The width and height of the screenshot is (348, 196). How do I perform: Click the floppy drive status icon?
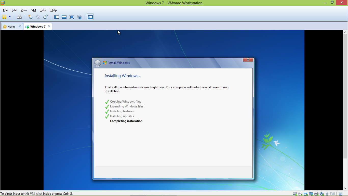pyautogui.click(x=306, y=194)
